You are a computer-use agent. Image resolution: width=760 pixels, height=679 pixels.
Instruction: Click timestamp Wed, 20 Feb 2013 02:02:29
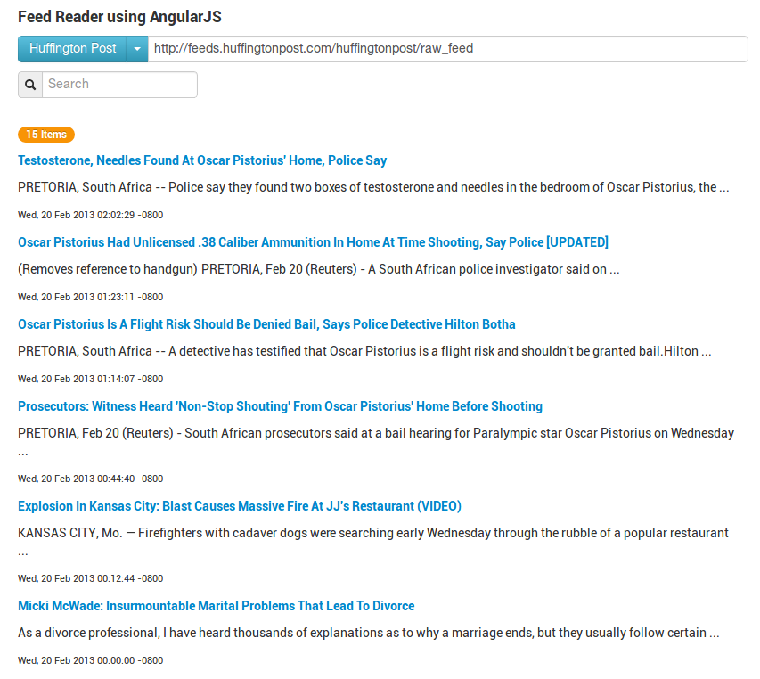click(91, 215)
